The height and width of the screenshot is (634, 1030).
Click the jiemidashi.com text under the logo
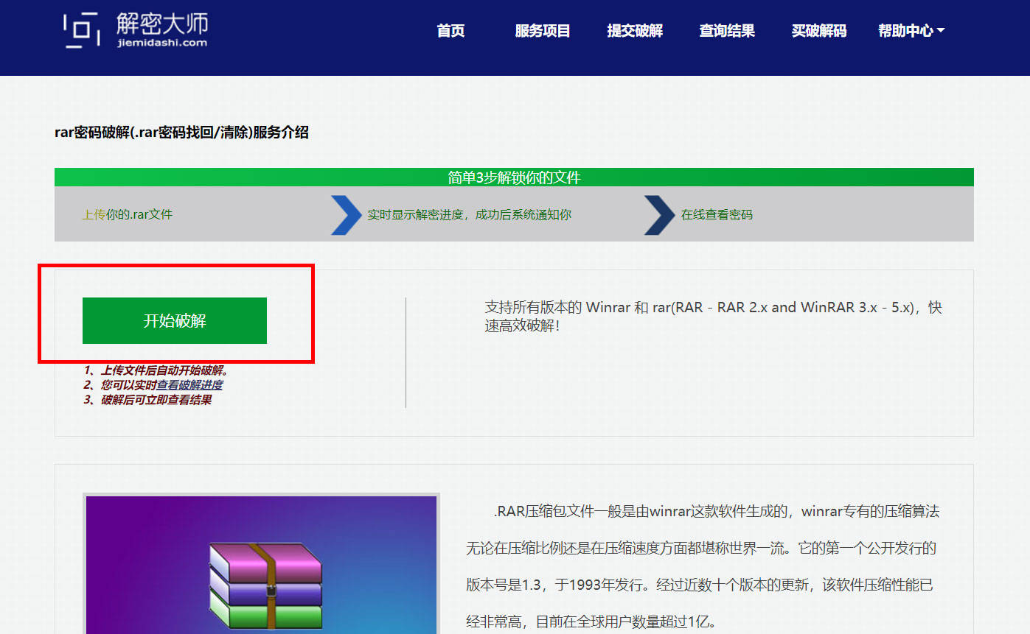(x=161, y=43)
